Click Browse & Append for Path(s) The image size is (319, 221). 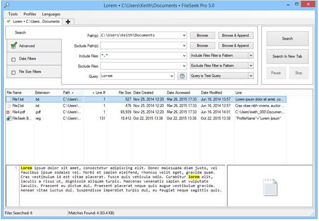click(236, 35)
